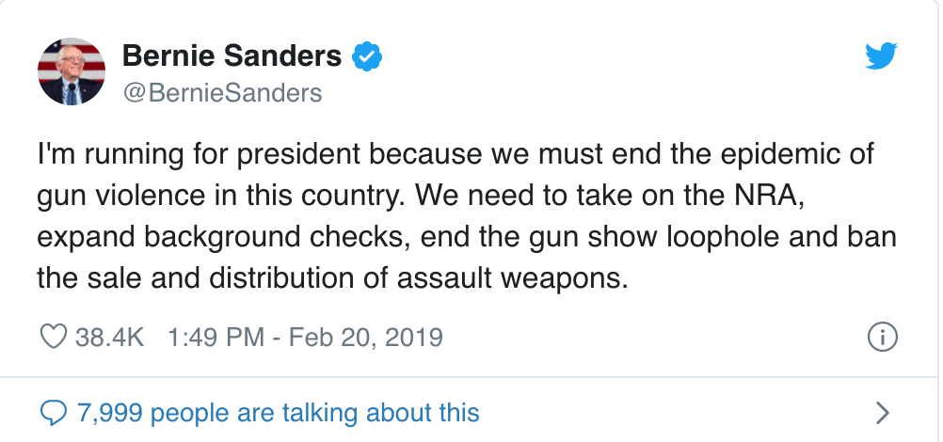
Task: Expand the conversation with the right chevron
Action: pyautogui.click(x=882, y=412)
